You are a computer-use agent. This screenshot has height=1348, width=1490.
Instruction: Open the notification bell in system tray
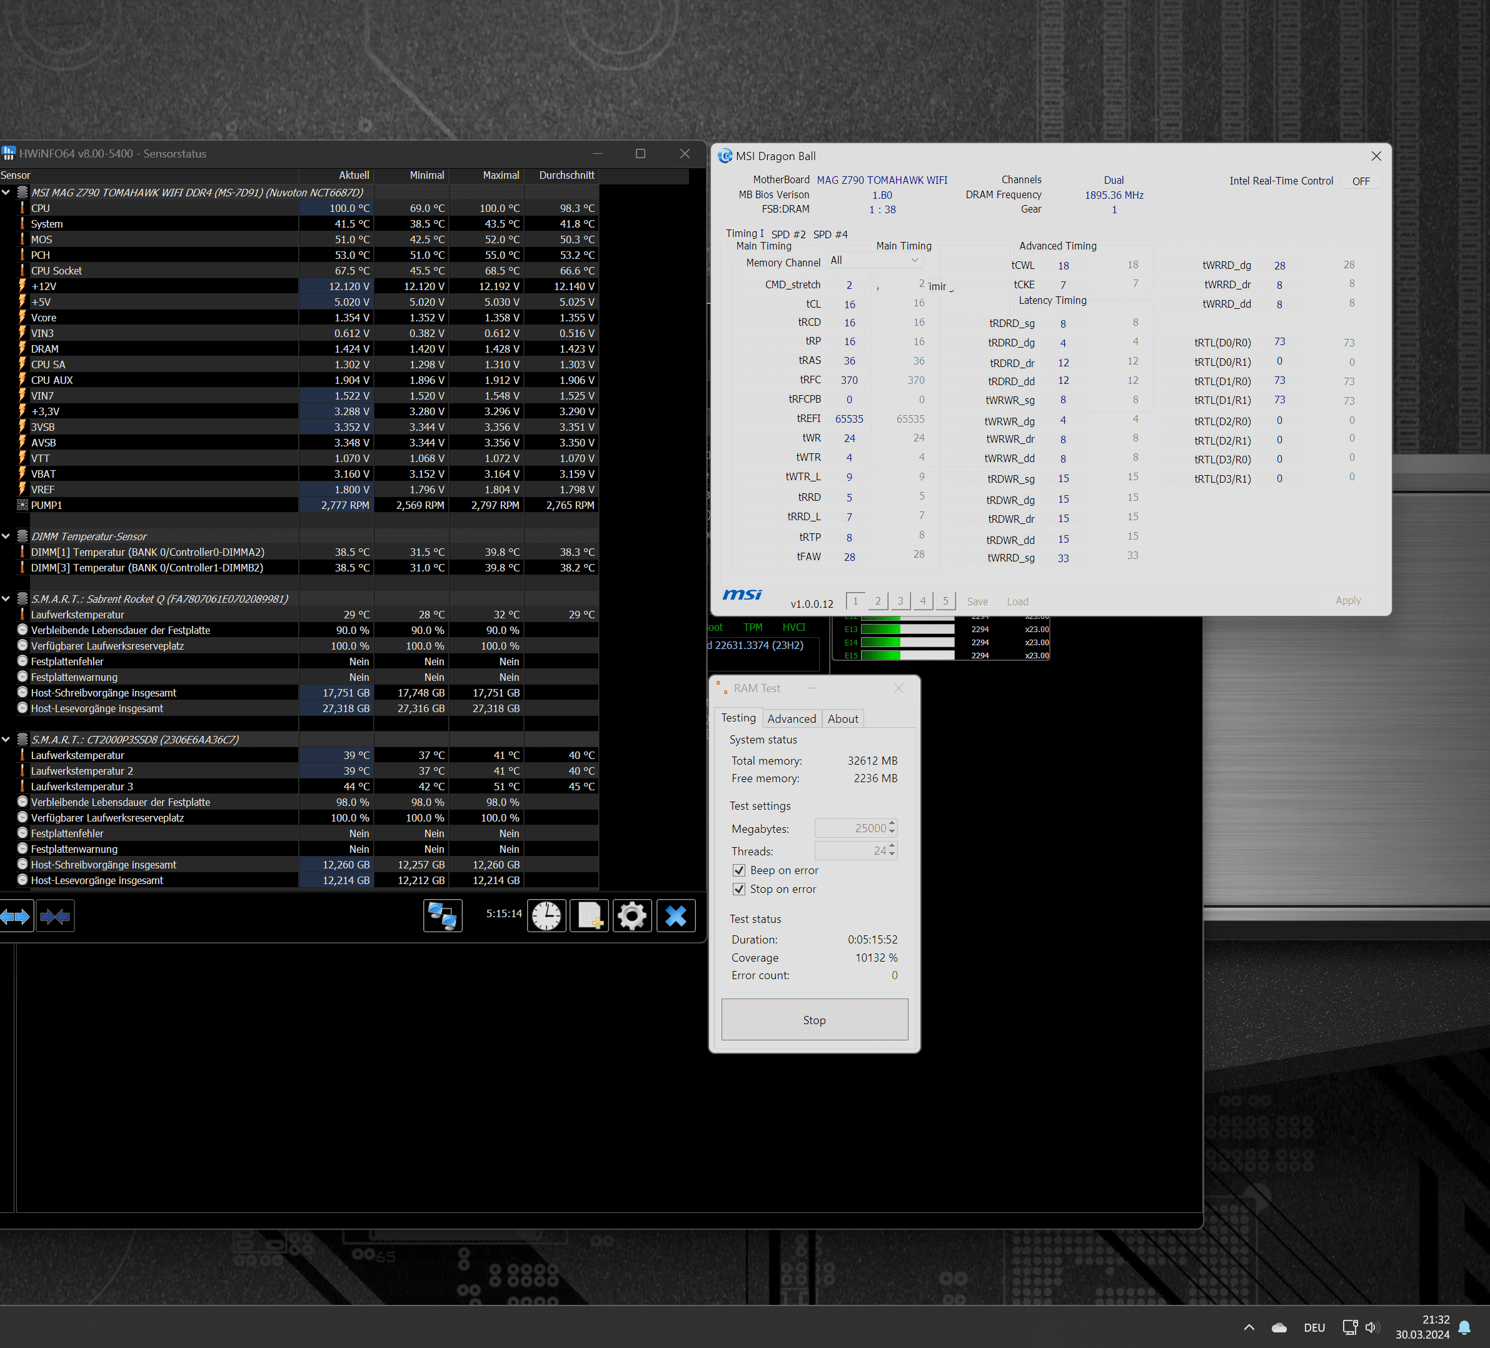click(1464, 1327)
